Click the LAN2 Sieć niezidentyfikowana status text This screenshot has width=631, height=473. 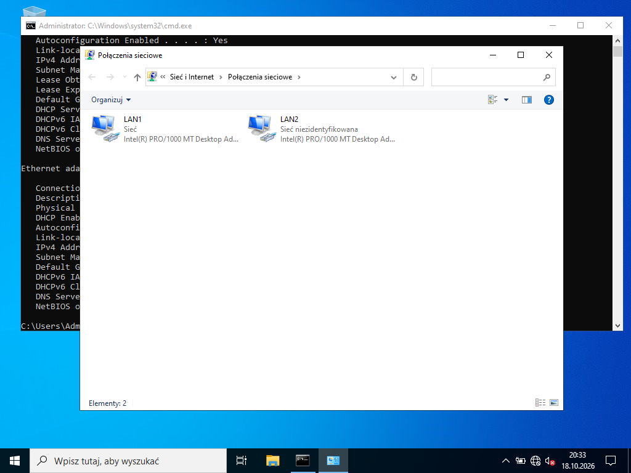point(319,129)
